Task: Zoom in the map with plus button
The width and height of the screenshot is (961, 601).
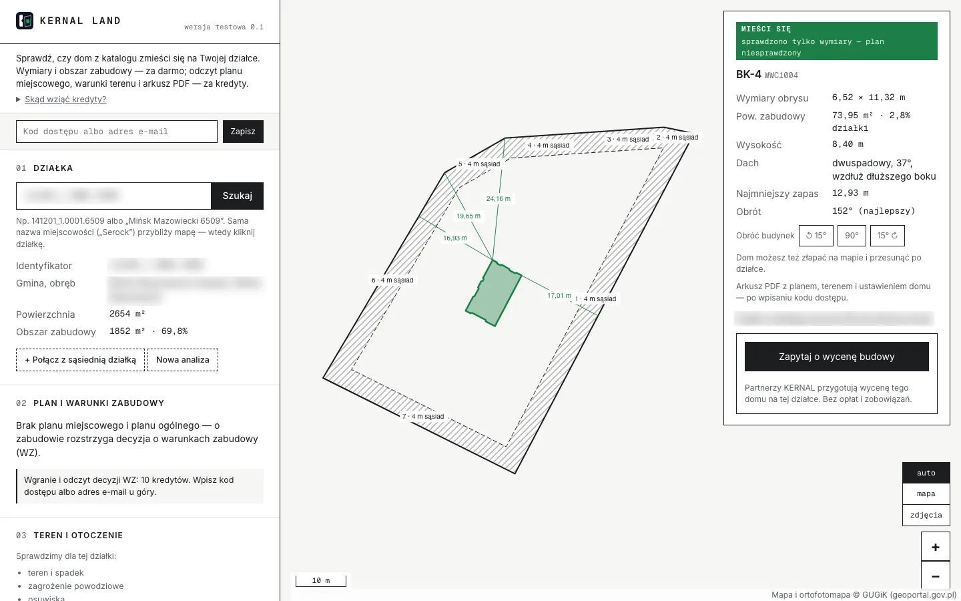Action: pos(935,547)
